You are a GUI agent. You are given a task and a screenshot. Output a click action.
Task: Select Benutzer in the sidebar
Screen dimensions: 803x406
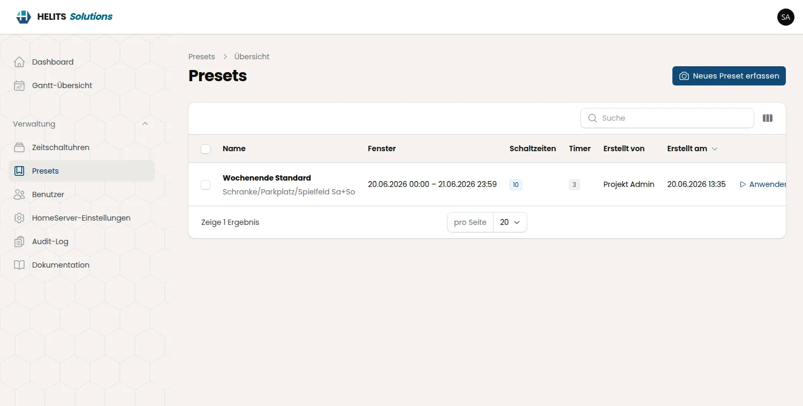coord(81,194)
